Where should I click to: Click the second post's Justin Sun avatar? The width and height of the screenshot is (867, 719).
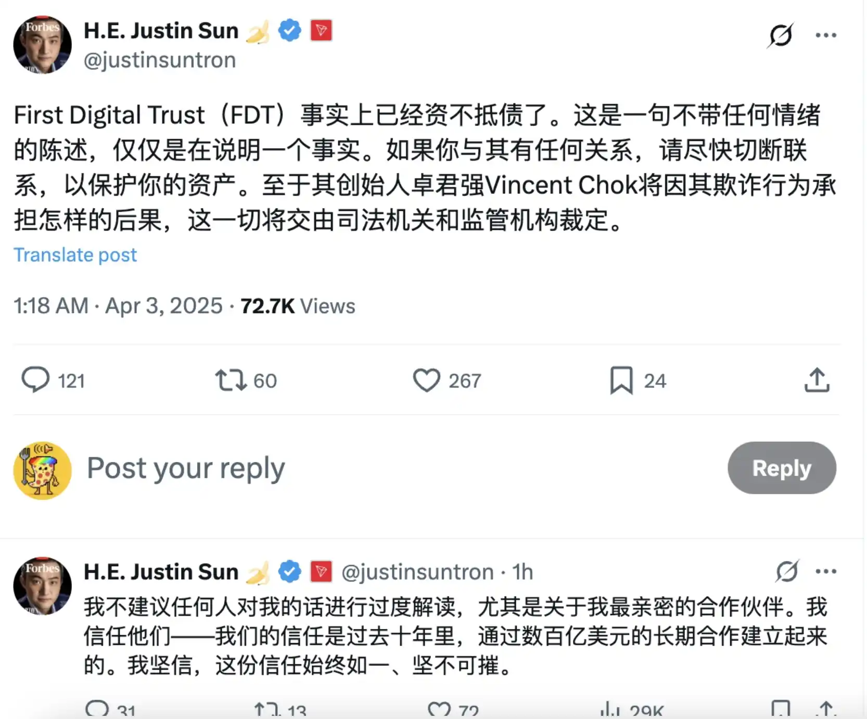pyautogui.click(x=42, y=586)
